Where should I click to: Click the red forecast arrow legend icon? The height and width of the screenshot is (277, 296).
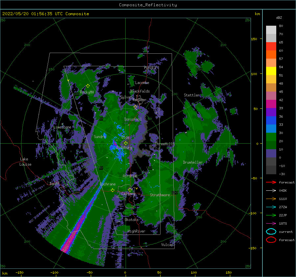coord(271,182)
